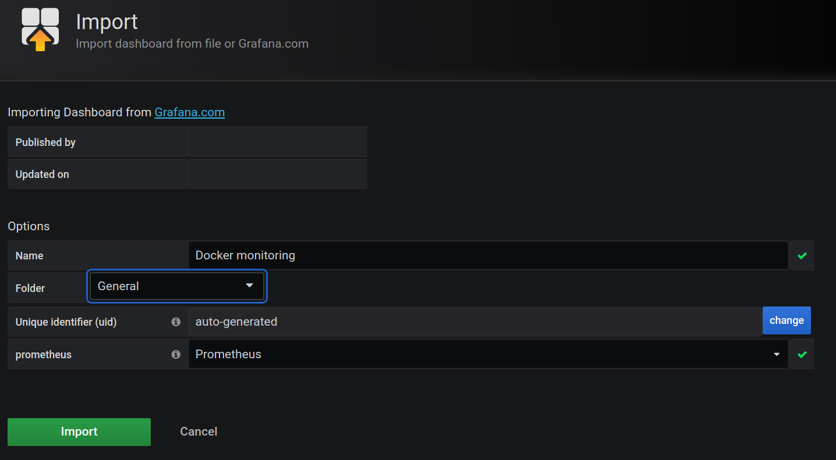Click the blue change button for uid

coord(787,320)
